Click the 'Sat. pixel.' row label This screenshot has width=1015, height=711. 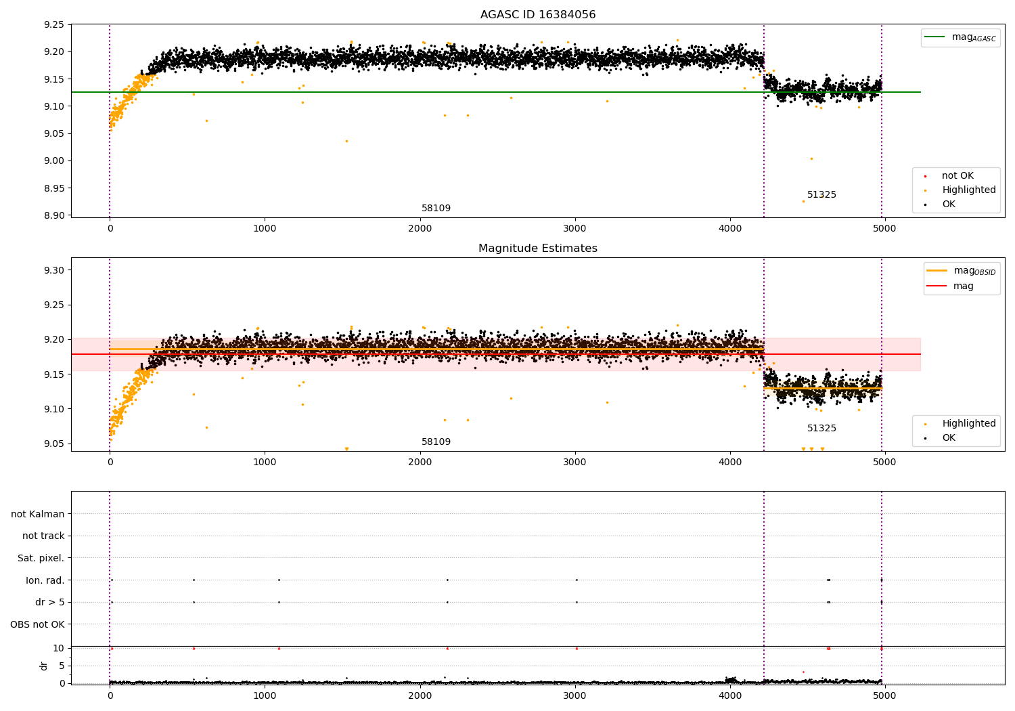click(x=41, y=559)
